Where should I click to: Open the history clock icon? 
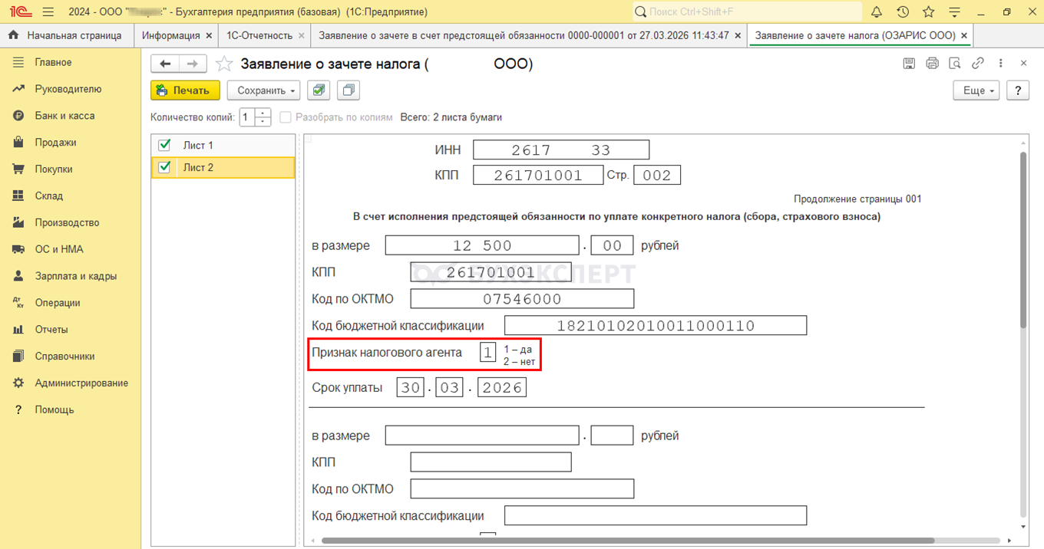point(903,12)
